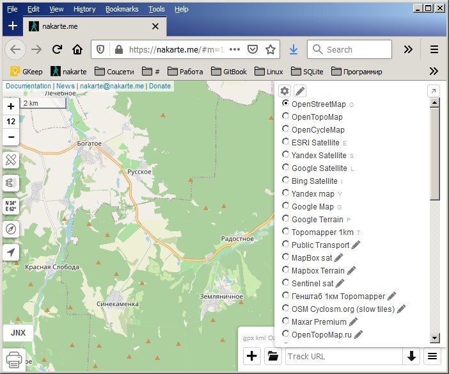
Task: Choose Bing Satellite layer
Action: click(x=315, y=181)
